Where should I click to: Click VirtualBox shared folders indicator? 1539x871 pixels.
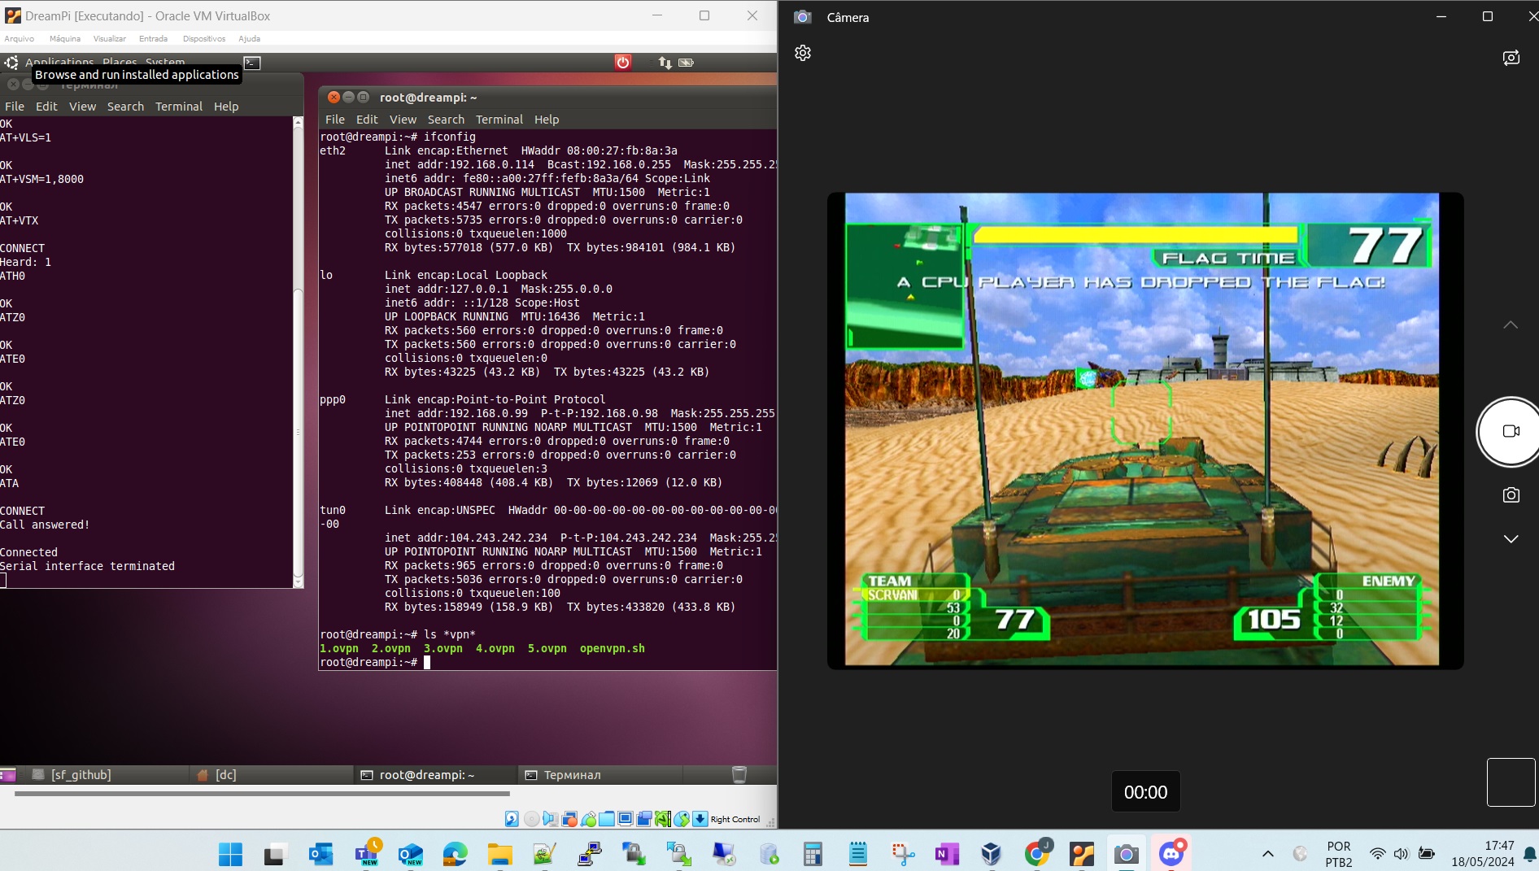tap(607, 819)
